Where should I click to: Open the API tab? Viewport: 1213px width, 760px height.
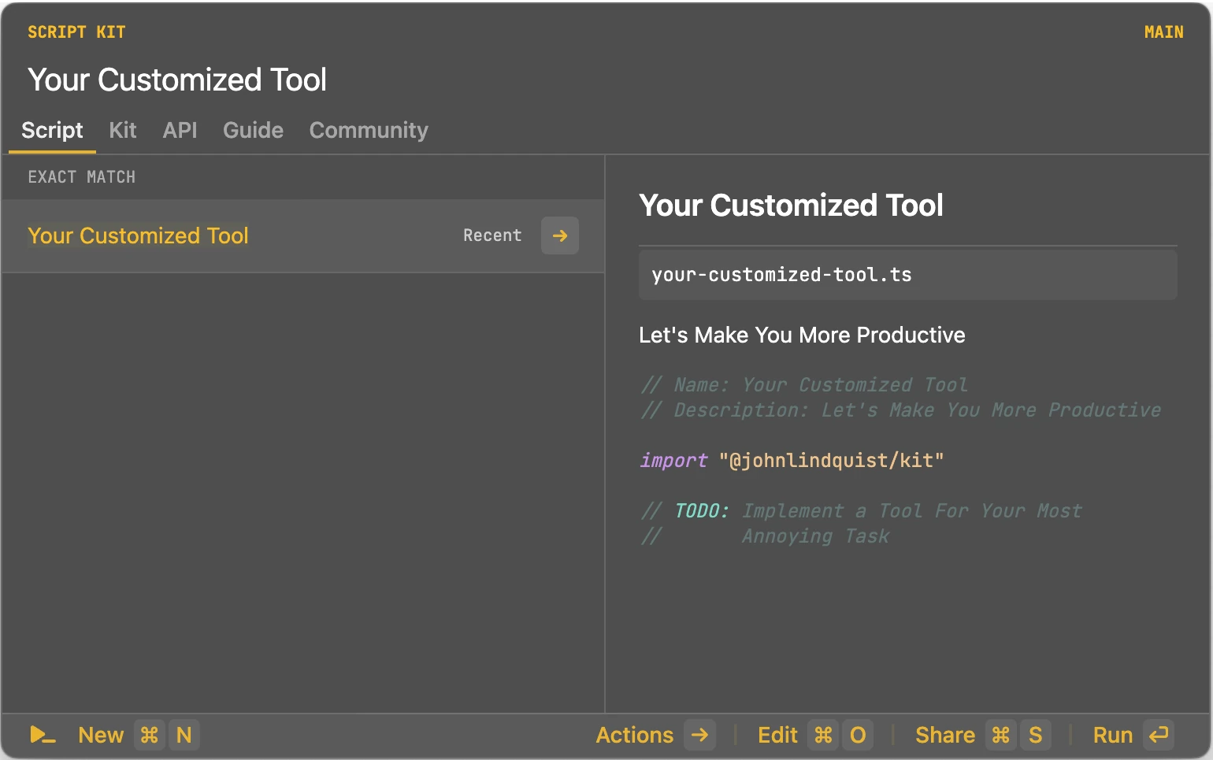point(180,130)
